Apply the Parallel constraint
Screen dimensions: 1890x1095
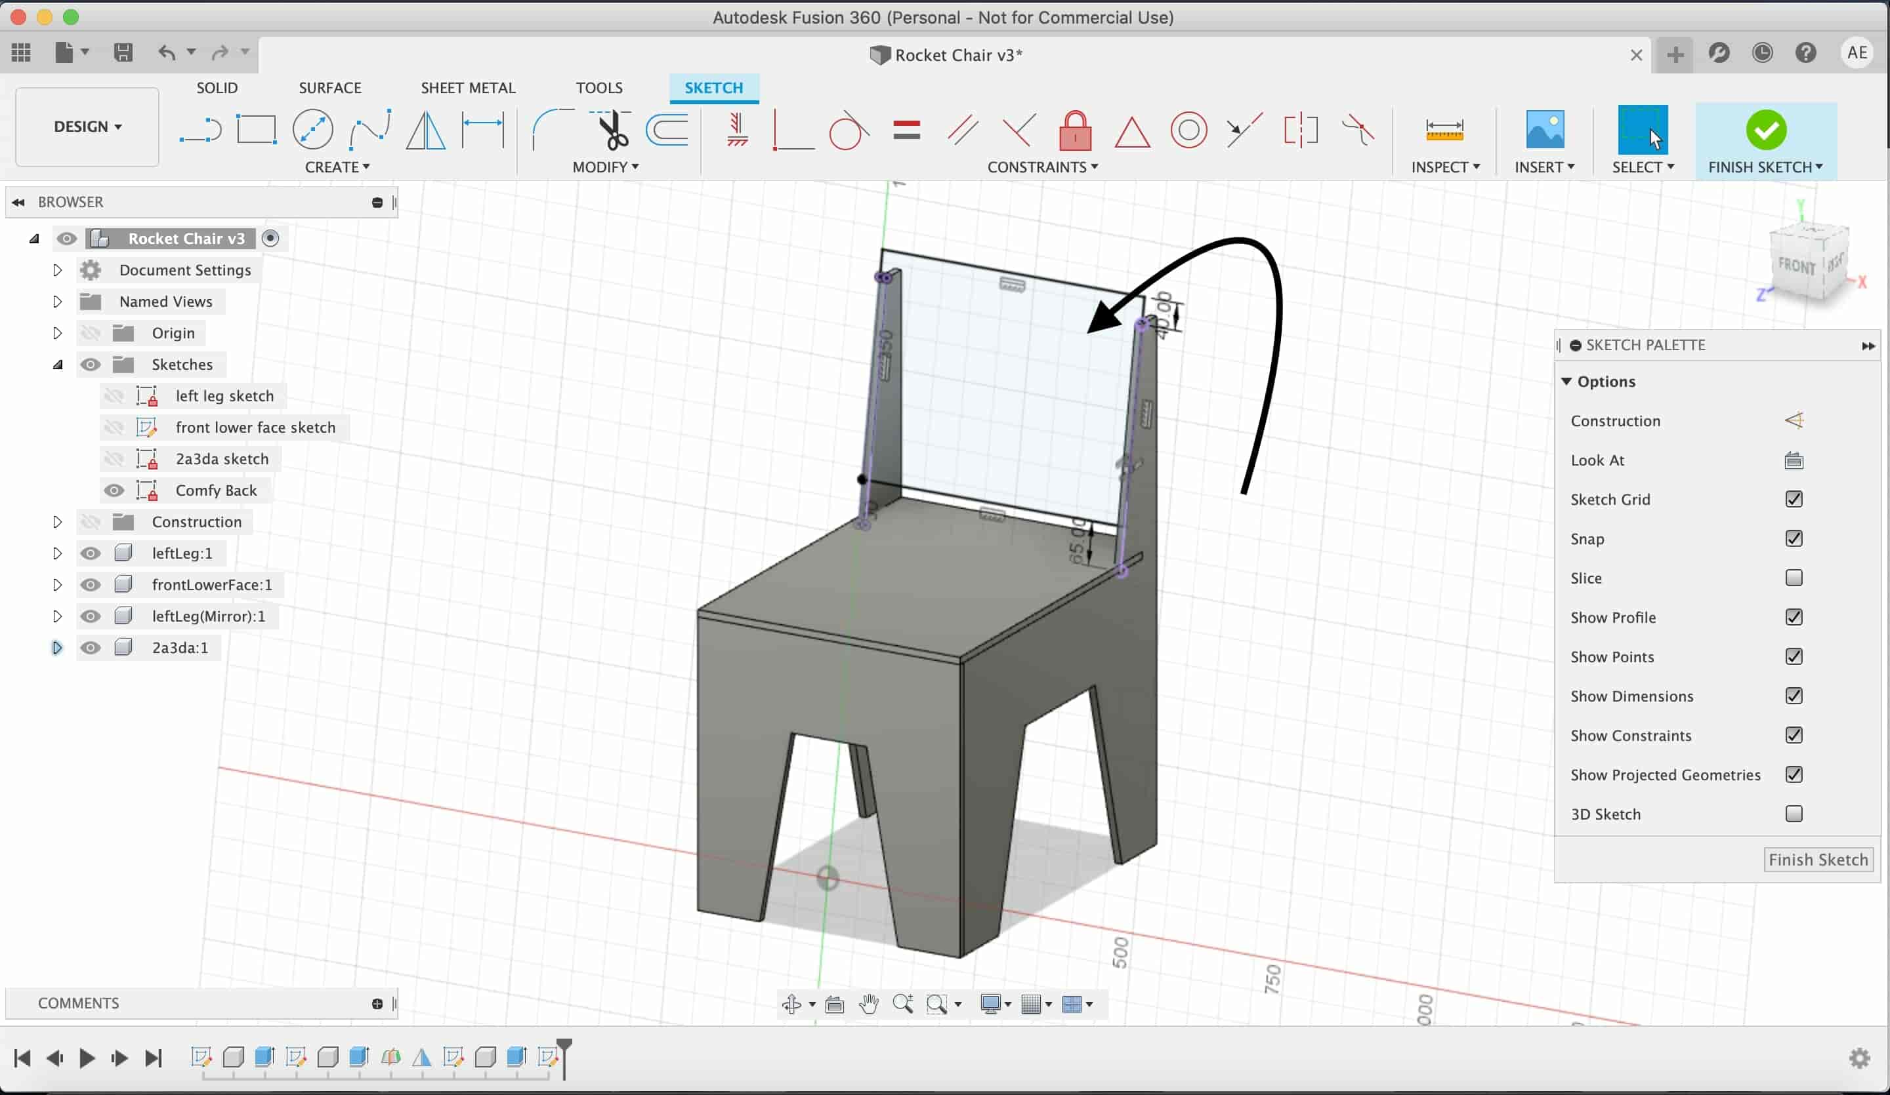[x=963, y=130]
